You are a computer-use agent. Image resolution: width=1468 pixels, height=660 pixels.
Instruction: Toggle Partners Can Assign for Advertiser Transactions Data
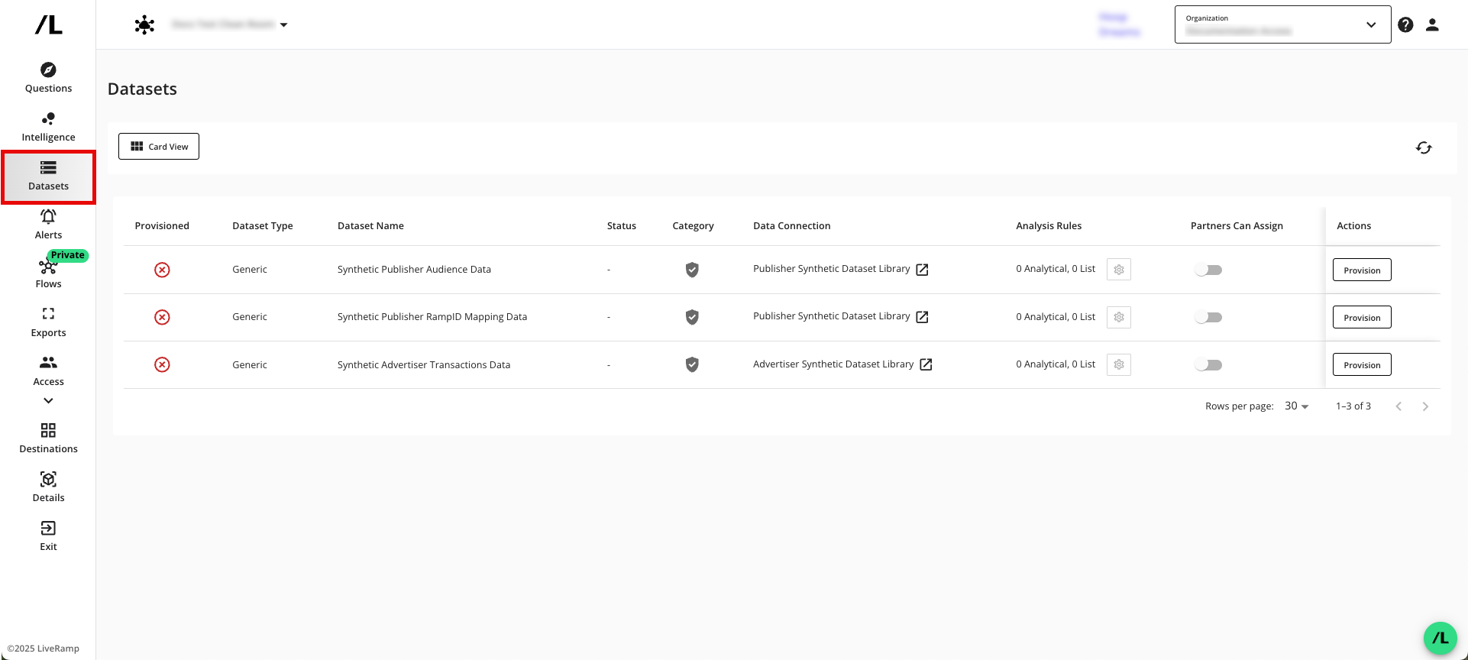[x=1208, y=364]
